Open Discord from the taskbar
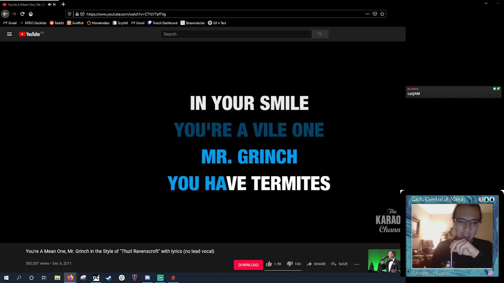 (x=147, y=278)
